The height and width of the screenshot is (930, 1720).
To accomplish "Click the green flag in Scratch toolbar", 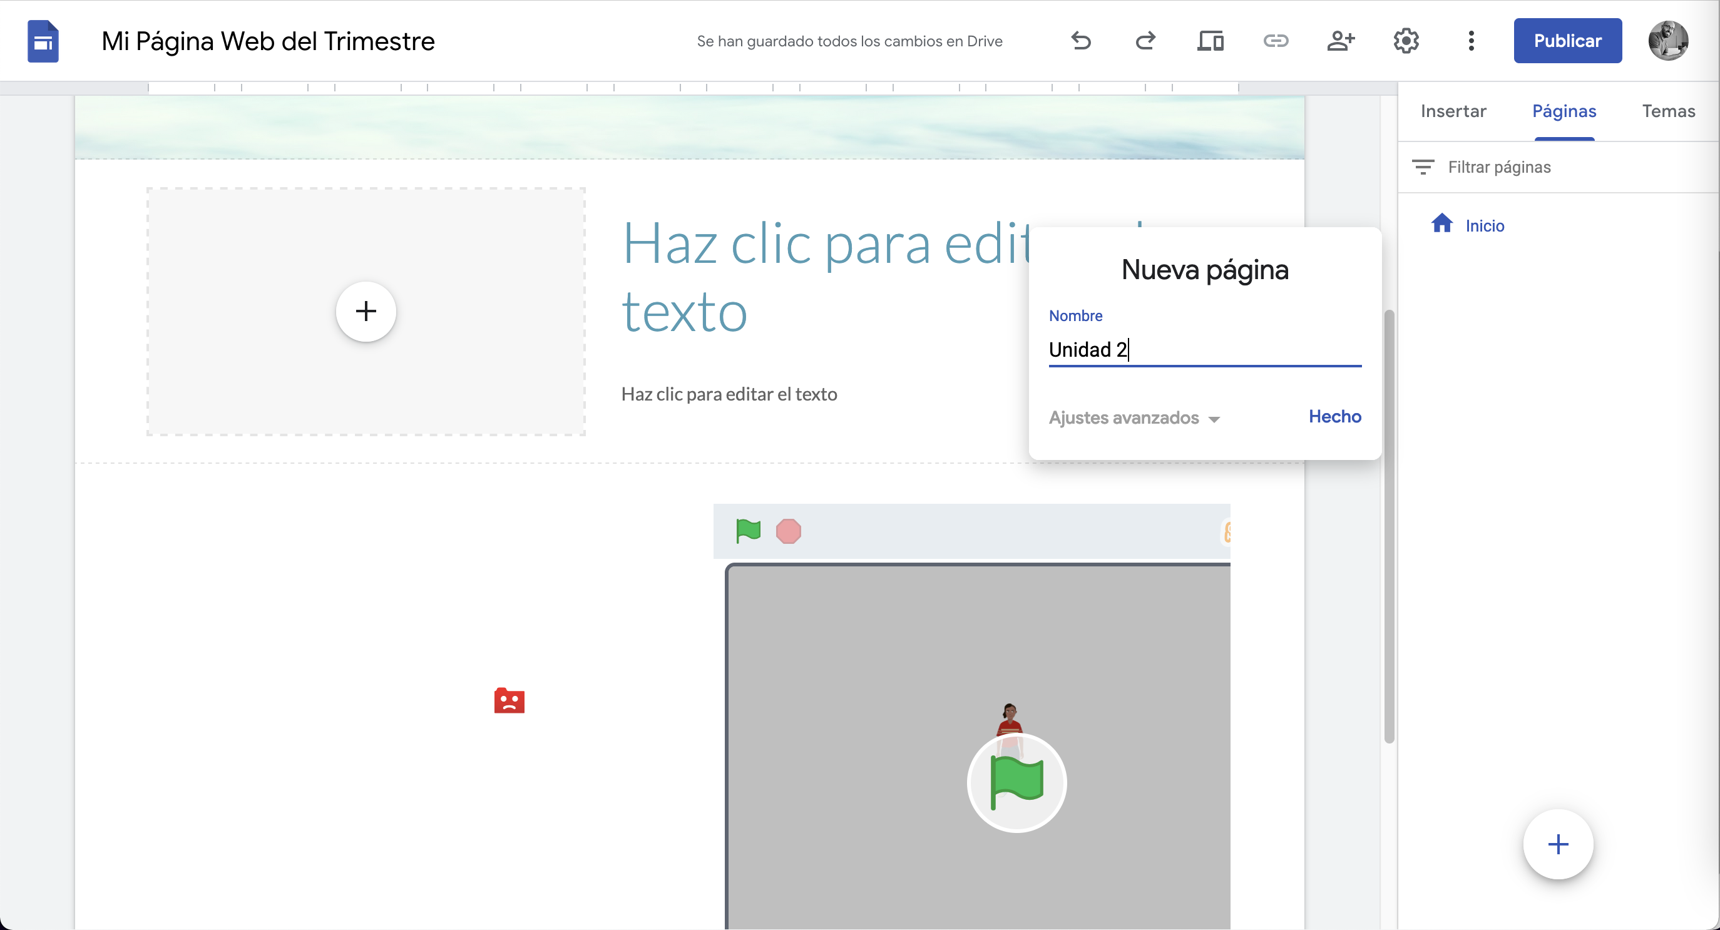I will pos(748,531).
